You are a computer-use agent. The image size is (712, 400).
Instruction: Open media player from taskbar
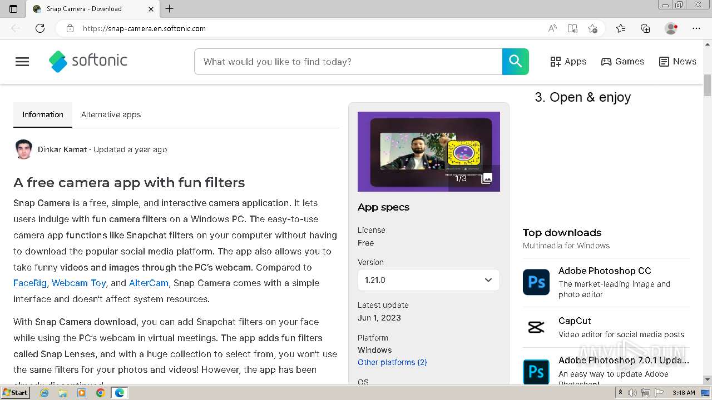(82, 393)
